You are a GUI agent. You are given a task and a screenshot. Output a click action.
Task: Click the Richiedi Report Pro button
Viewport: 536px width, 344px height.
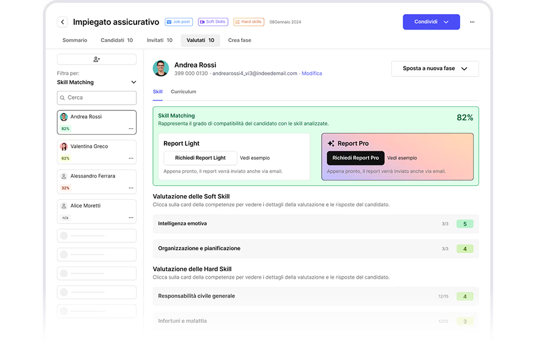click(x=355, y=158)
